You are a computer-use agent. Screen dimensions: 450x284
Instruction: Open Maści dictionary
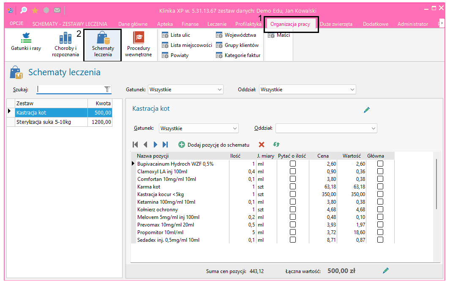279,35
